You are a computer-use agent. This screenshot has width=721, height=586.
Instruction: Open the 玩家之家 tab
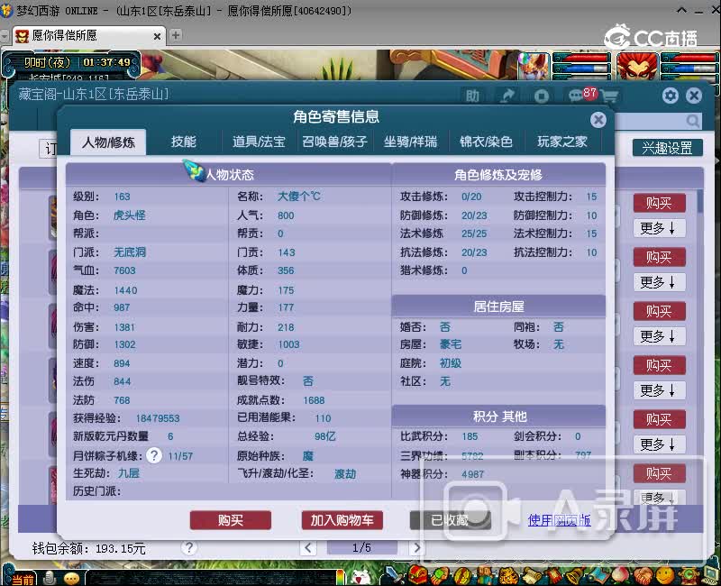(561, 142)
